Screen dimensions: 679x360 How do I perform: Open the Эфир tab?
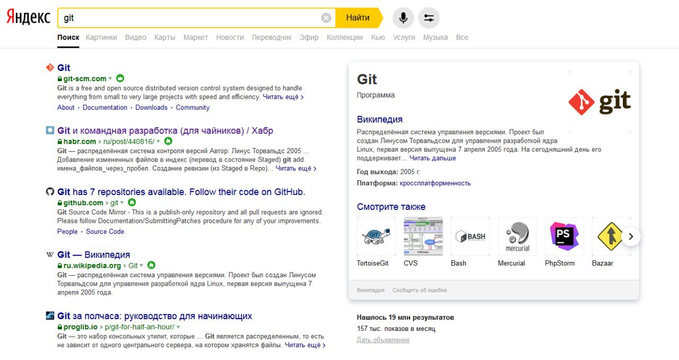point(309,37)
